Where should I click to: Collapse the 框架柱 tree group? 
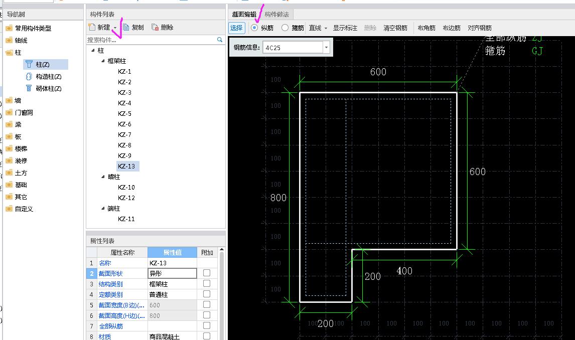(103, 61)
